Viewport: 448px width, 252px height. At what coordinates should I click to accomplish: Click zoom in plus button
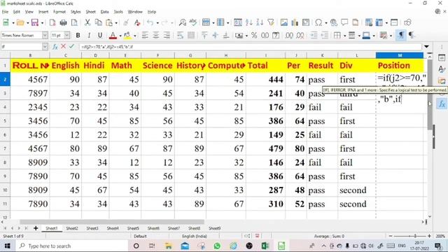(429, 236)
